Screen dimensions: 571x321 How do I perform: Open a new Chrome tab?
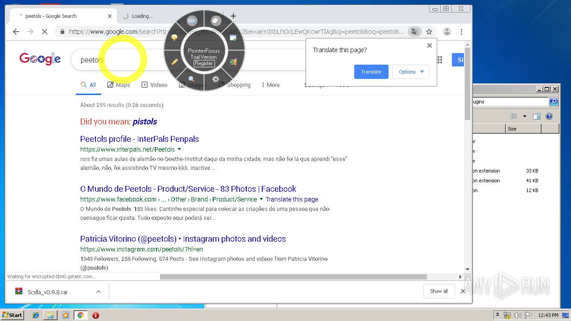tap(233, 16)
